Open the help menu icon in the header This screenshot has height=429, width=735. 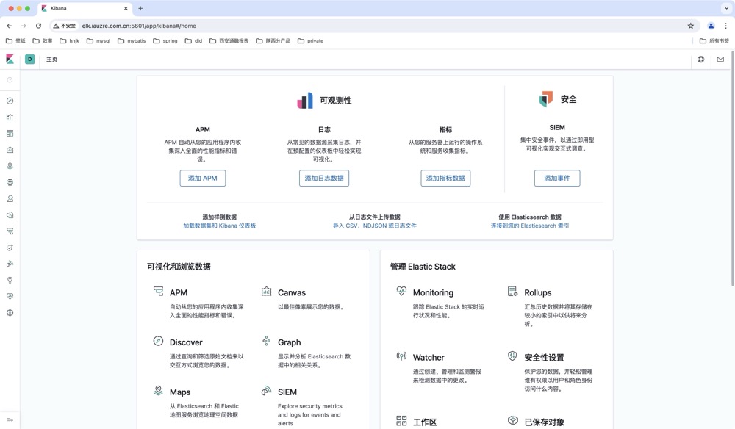tap(701, 60)
